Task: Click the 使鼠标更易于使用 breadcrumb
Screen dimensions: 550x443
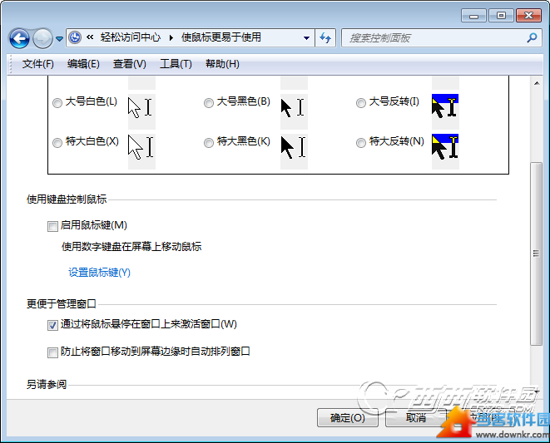Action: point(221,37)
